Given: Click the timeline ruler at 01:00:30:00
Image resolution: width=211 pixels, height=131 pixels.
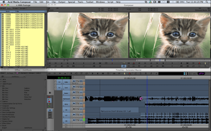Looking at the screenshot, I should point(186,78).
